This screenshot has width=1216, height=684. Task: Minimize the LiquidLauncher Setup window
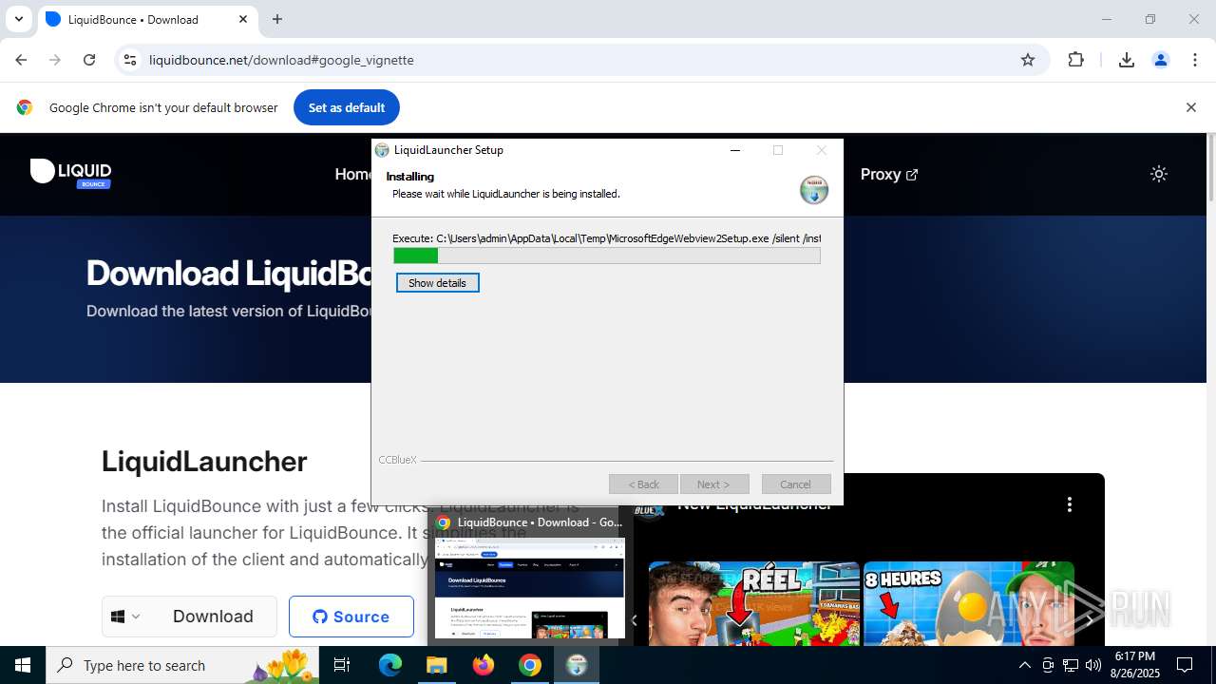tap(735, 150)
